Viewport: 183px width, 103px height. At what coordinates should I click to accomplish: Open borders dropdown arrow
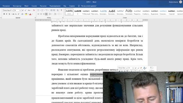(x=61, y=14)
